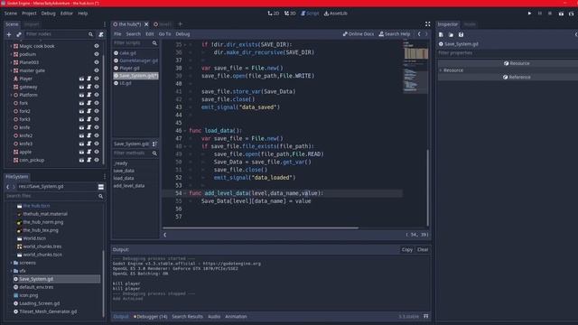Hide the master gate node
This screenshot has height=325, width=578.
97,70
